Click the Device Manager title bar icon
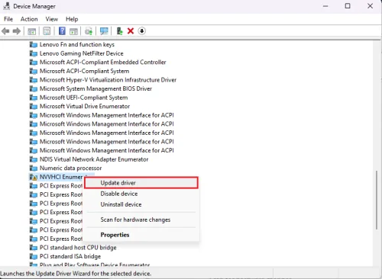The height and width of the screenshot is (279, 382). pos(7,6)
